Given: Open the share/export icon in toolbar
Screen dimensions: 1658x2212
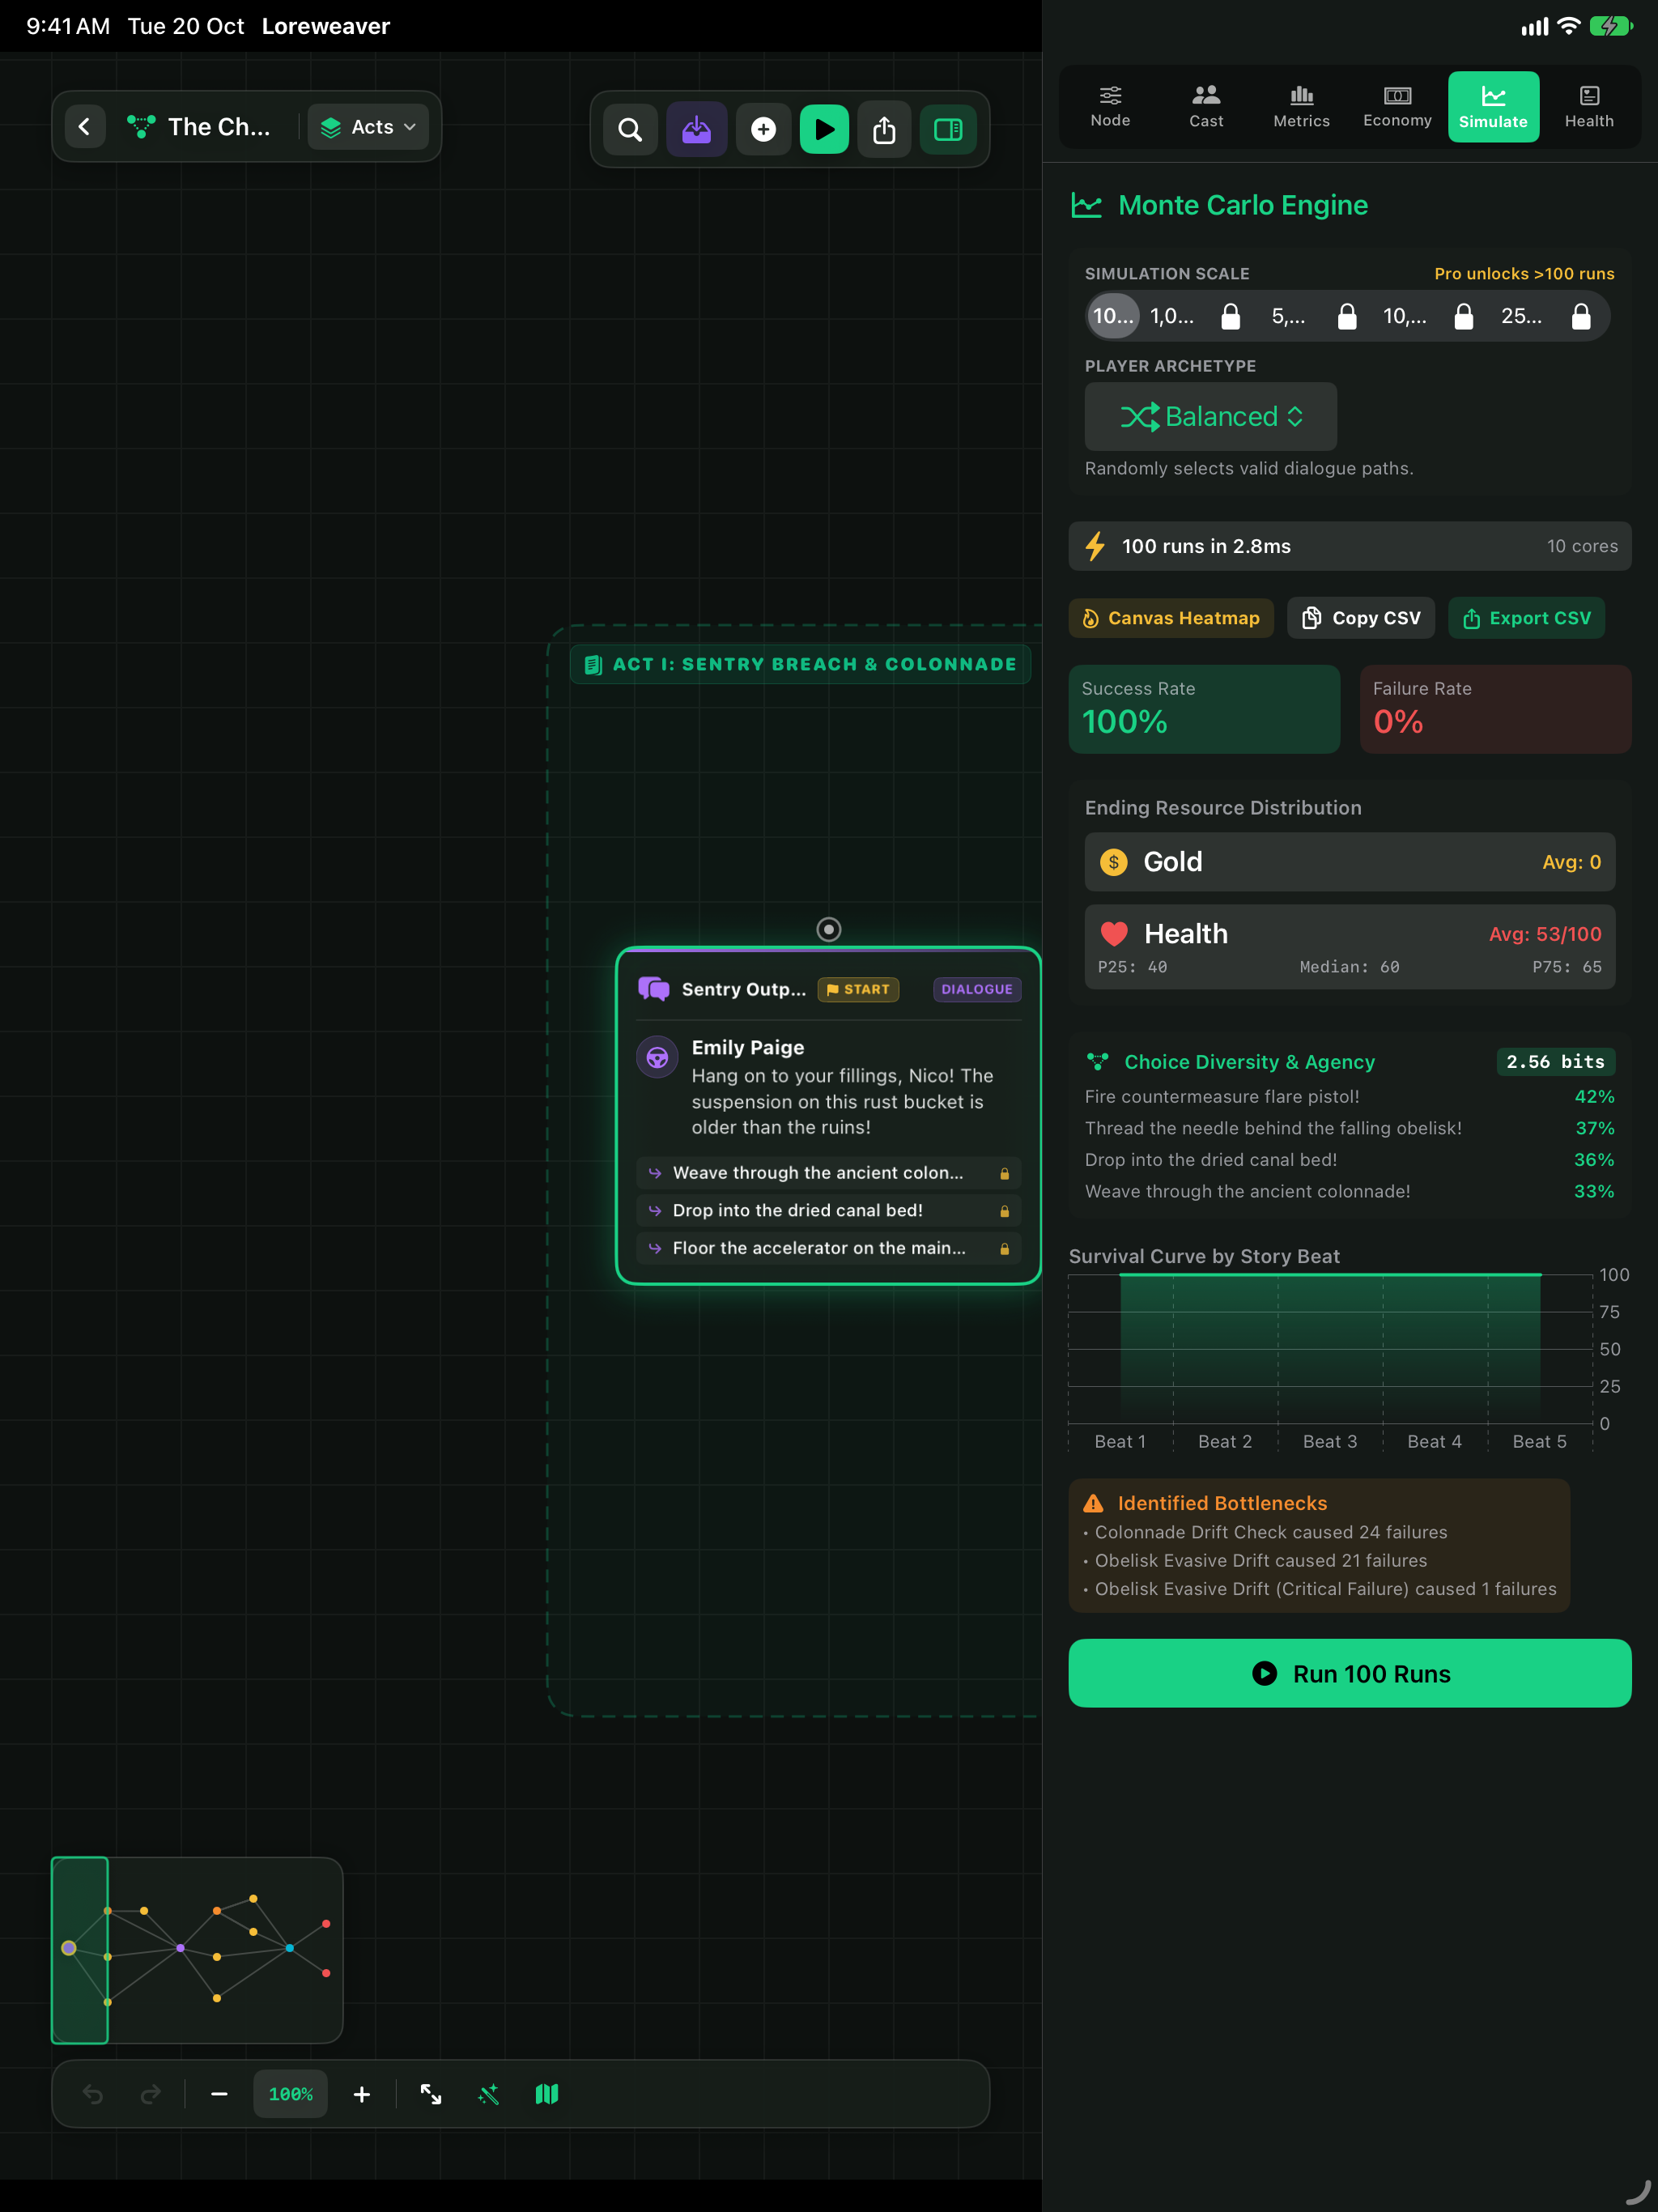Looking at the screenshot, I should (x=884, y=129).
